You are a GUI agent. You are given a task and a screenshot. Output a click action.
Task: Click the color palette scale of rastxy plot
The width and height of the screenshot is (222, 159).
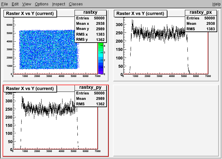click(x=101, y=58)
